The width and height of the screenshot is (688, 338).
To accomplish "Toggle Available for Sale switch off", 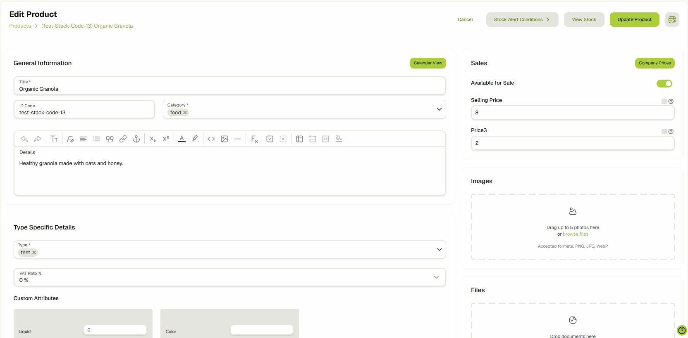I will point(664,84).
